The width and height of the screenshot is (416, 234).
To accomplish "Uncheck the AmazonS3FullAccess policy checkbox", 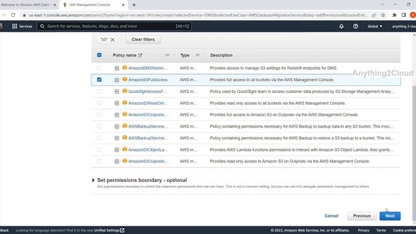I will (99, 79).
